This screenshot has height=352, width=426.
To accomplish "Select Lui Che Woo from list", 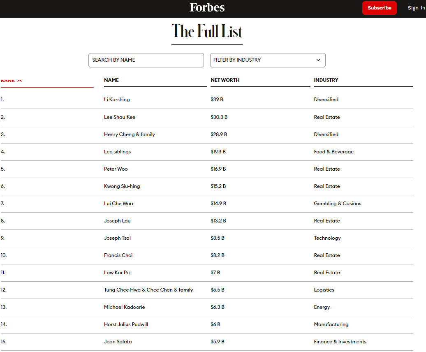I will (x=118, y=204).
